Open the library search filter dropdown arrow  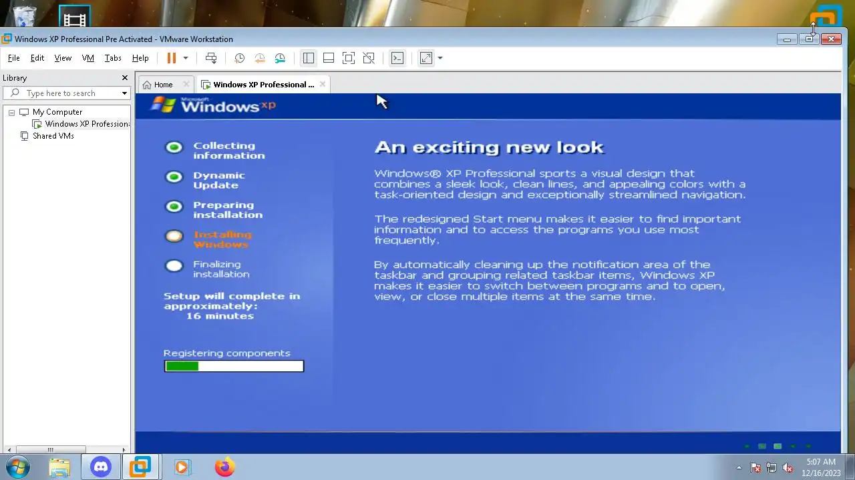click(x=124, y=93)
